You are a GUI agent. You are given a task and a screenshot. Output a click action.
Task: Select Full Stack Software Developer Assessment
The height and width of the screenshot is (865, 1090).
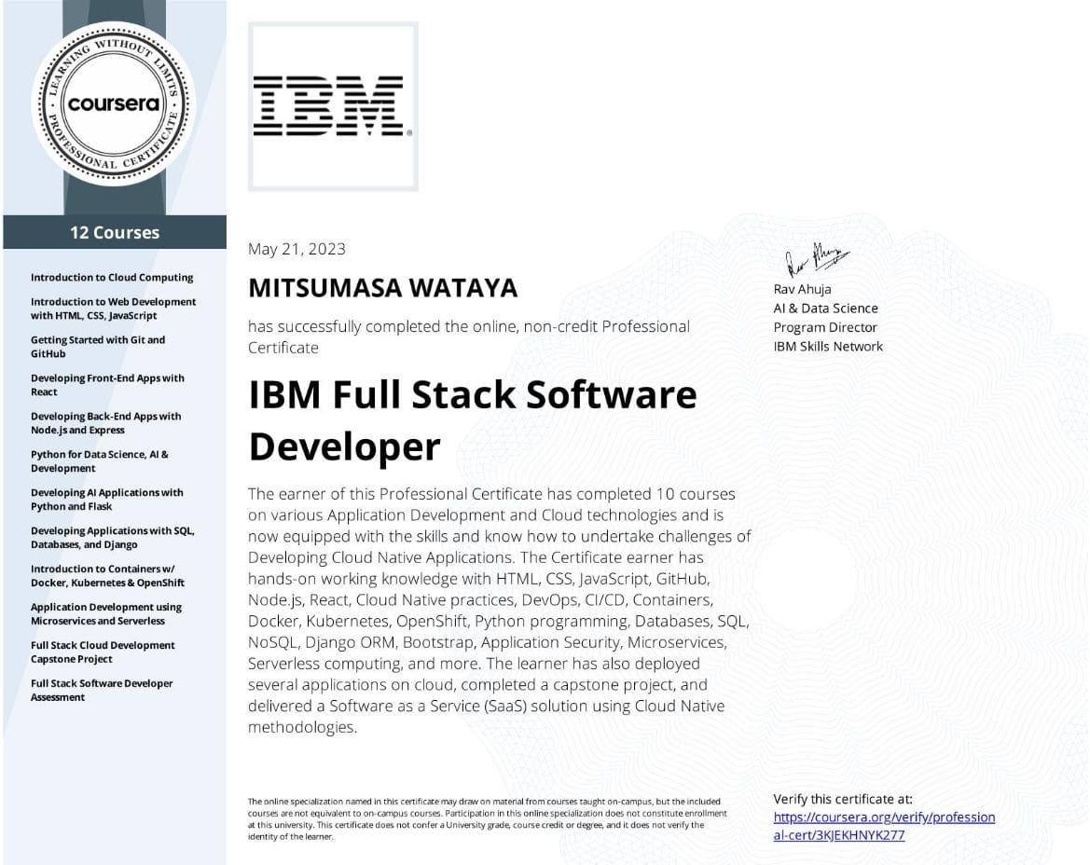click(102, 691)
